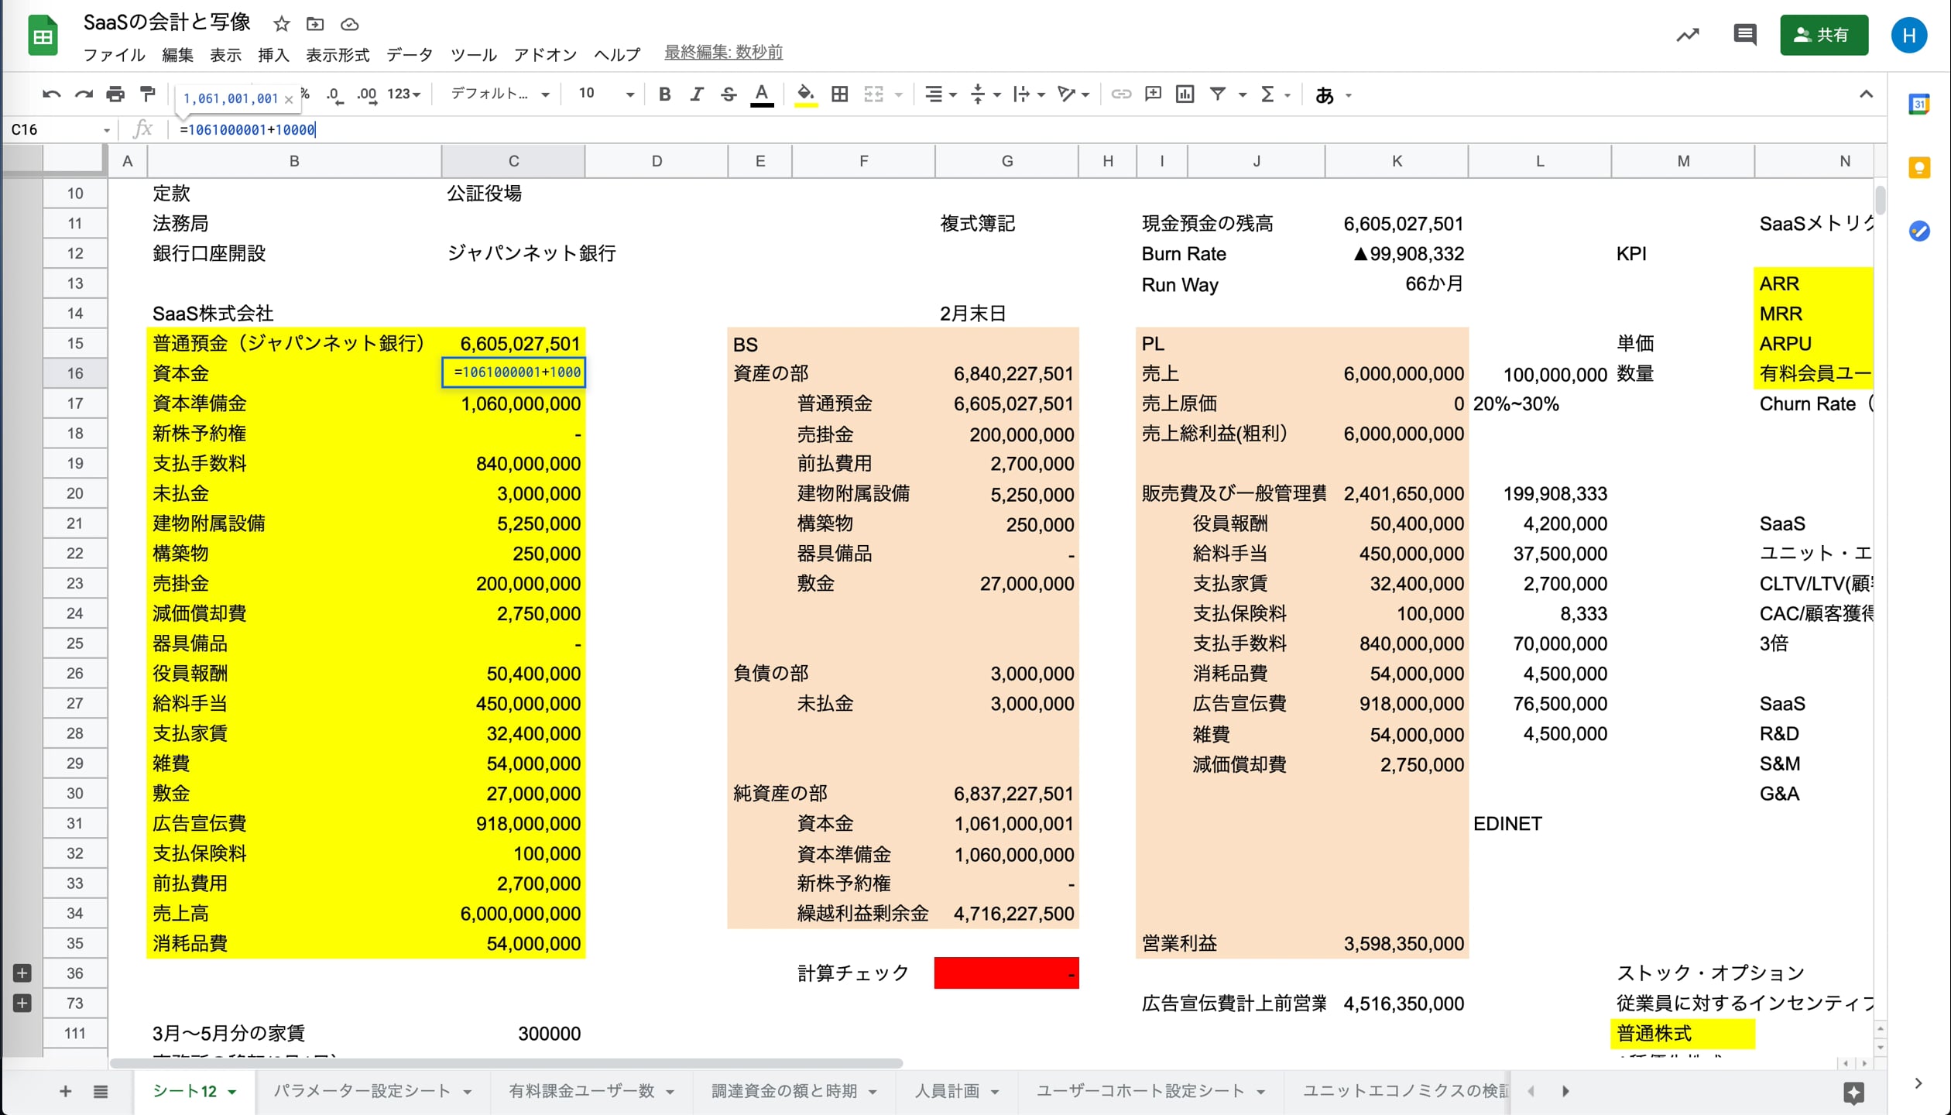Open the データ menu

click(409, 54)
